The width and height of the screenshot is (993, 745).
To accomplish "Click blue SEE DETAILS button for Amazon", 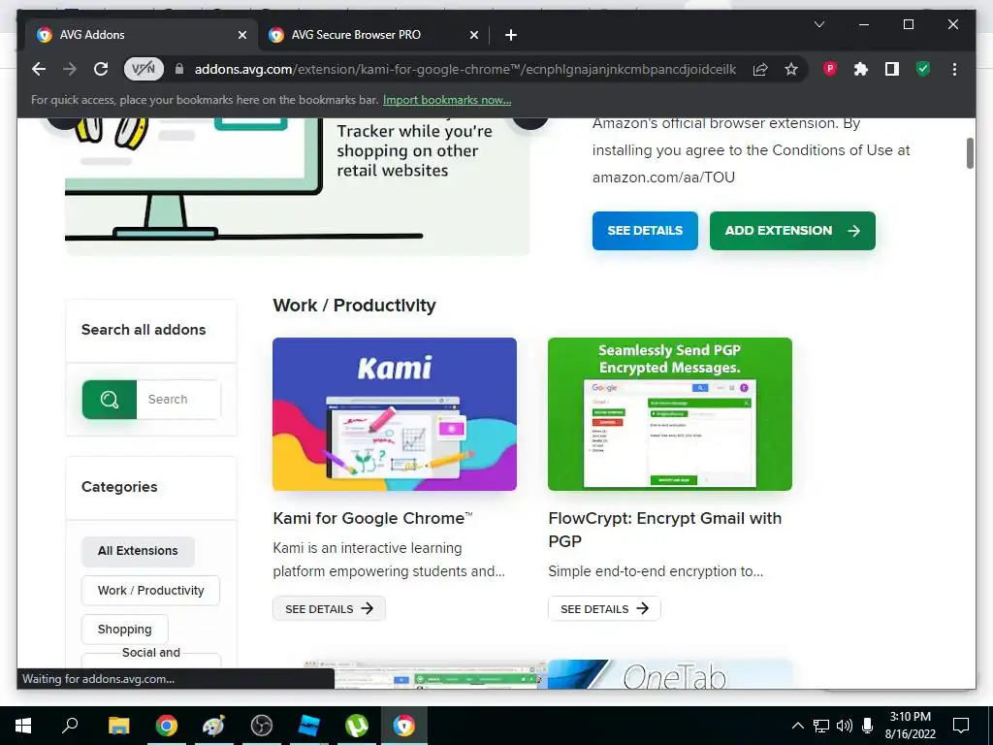I will coord(645,231).
